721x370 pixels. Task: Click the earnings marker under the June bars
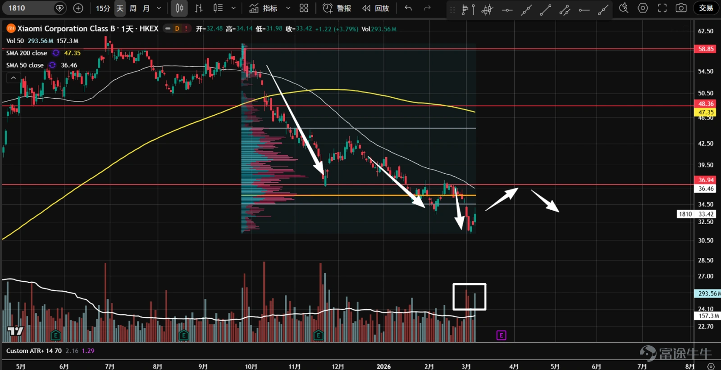(x=55, y=335)
